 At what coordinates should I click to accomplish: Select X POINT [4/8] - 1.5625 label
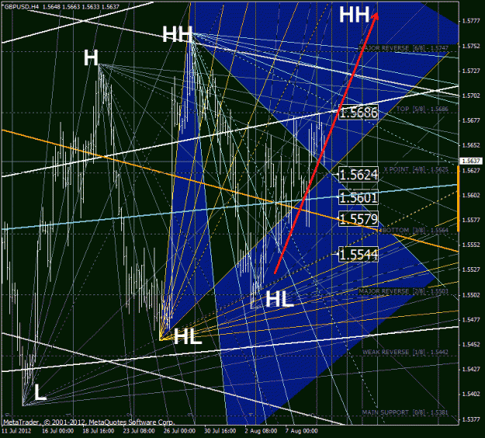[416, 169]
